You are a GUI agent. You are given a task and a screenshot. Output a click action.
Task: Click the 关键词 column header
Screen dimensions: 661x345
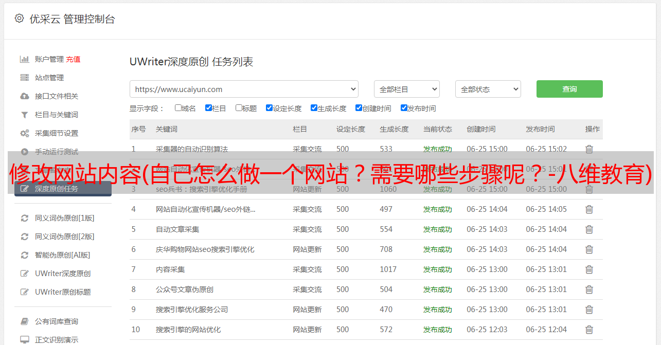click(x=167, y=129)
